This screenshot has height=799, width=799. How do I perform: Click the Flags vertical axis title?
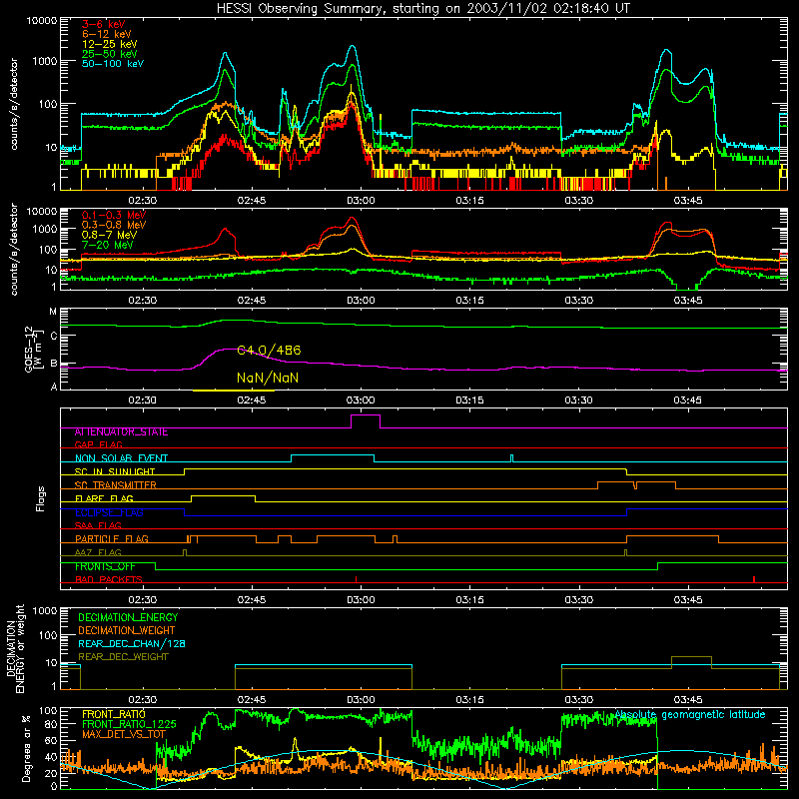coord(40,498)
